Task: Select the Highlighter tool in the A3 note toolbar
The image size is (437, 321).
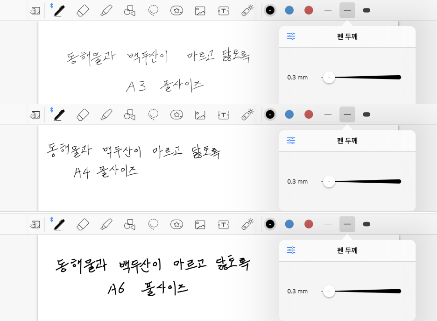Action: (x=106, y=11)
